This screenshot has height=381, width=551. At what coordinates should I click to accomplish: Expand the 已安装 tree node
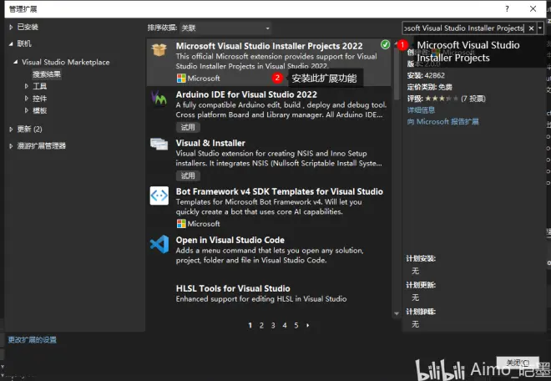pyautogui.click(x=11, y=27)
